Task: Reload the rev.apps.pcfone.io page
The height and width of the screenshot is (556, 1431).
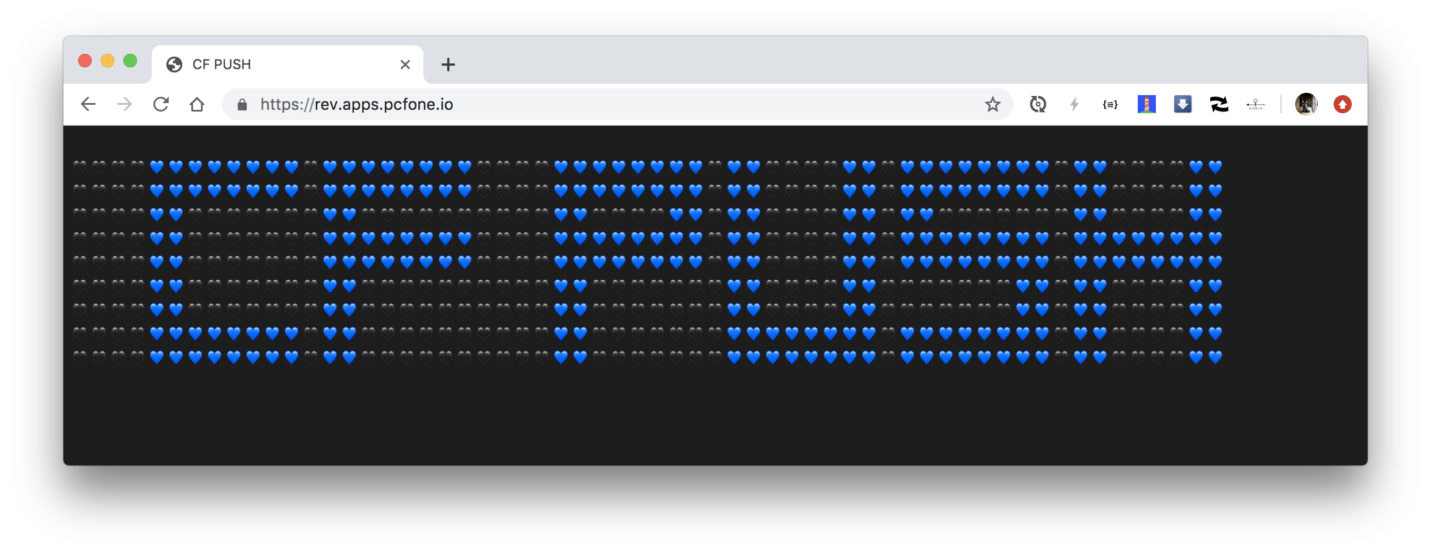Action: (161, 104)
